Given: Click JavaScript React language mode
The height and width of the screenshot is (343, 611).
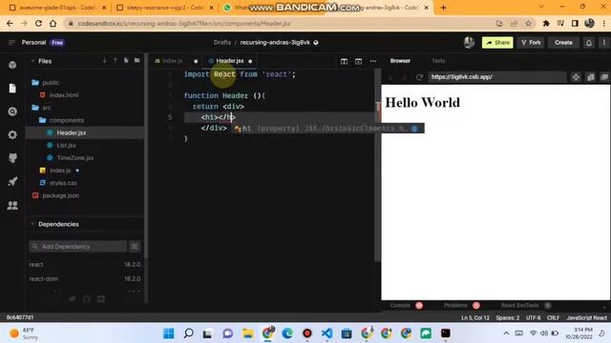Looking at the screenshot, I should coord(587,317).
